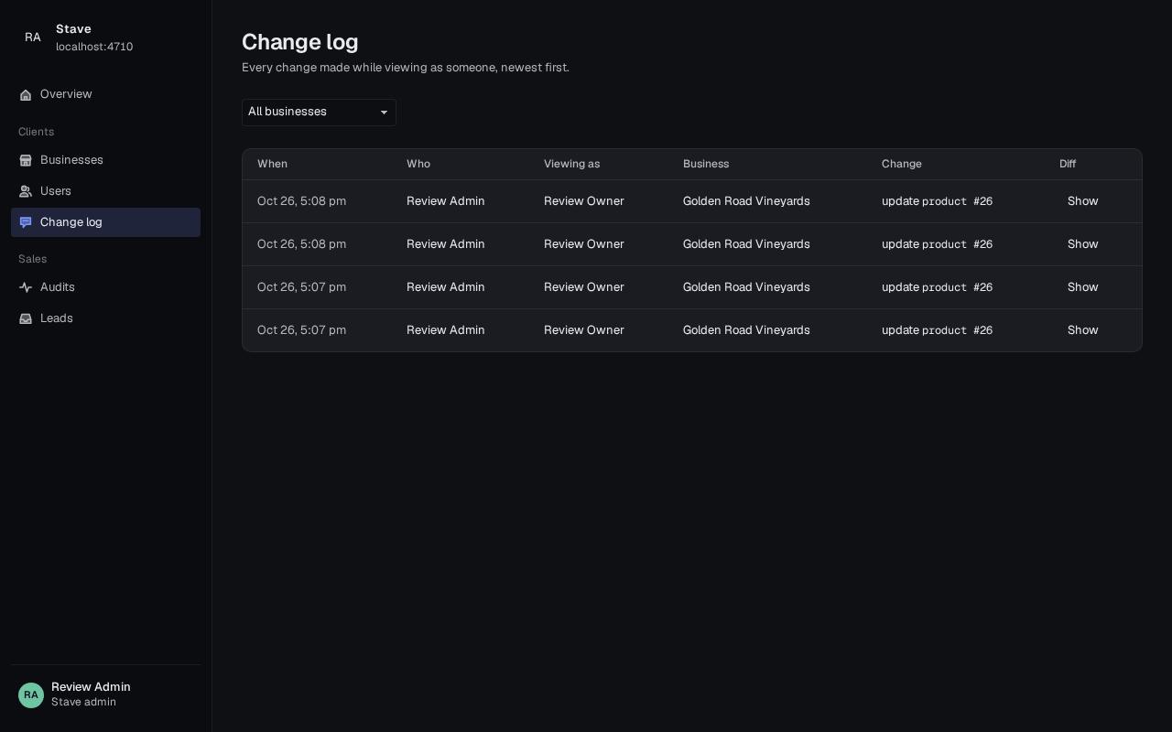Click the Stave admin role label

[83, 702]
